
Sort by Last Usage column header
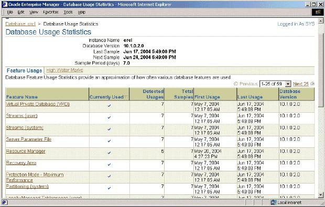coord(250,97)
